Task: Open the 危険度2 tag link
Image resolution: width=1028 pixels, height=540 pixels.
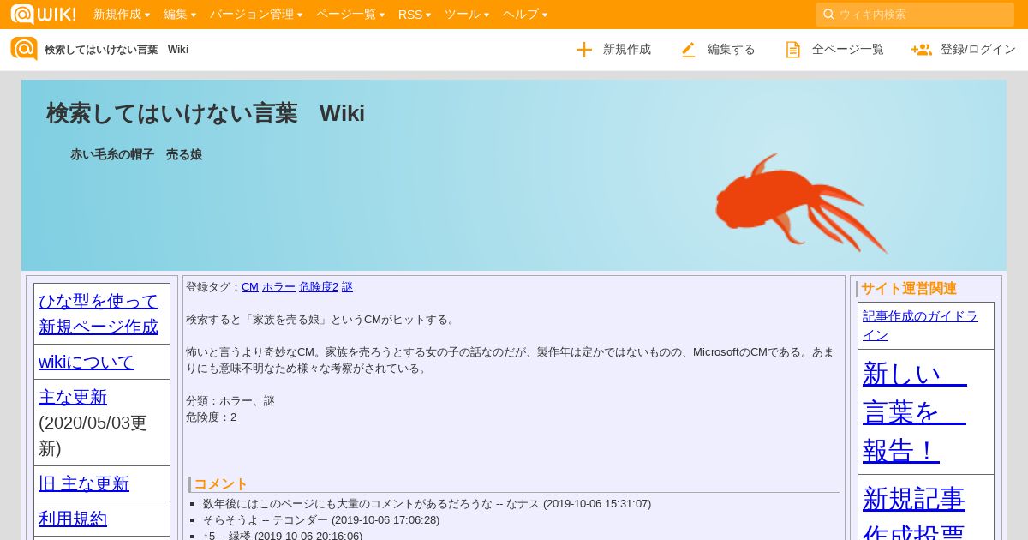Action: (319, 287)
